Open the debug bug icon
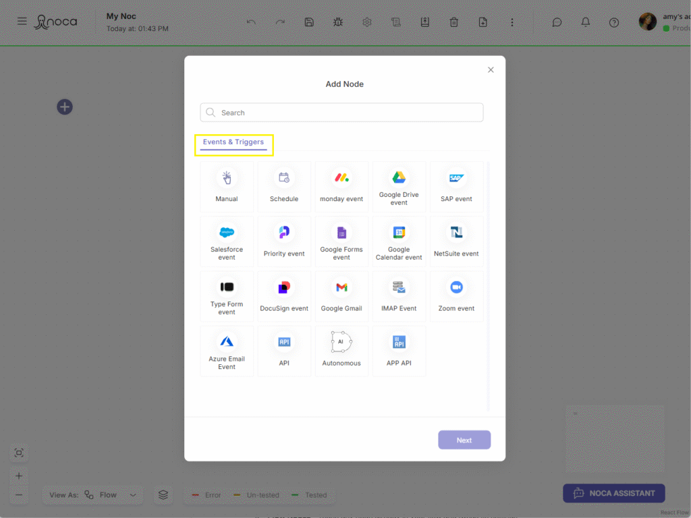This screenshot has height=518, width=691. [338, 22]
